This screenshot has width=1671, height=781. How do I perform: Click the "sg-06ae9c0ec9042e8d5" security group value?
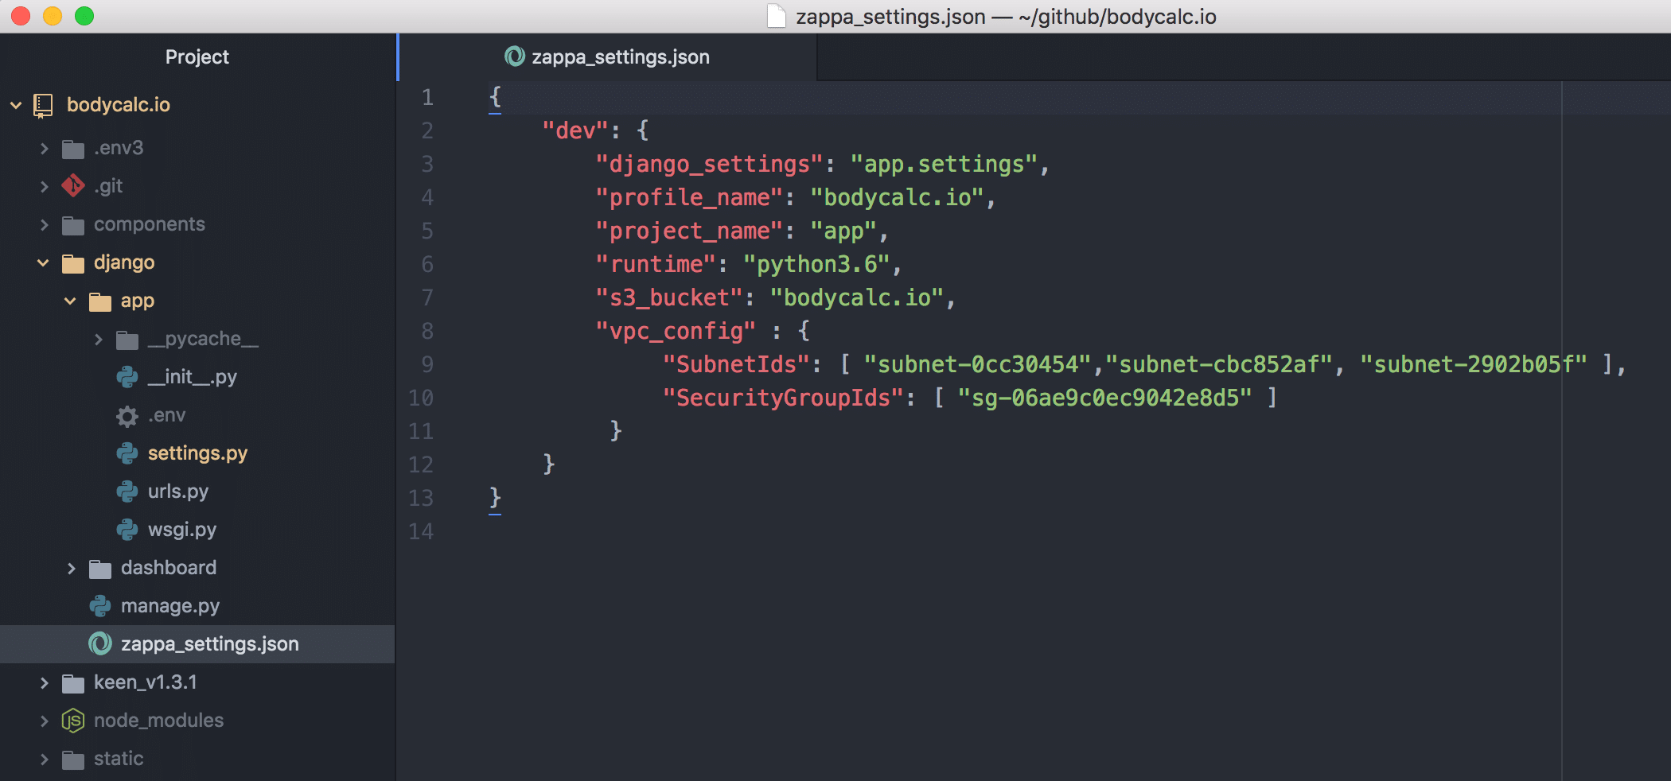click(1105, 398)
